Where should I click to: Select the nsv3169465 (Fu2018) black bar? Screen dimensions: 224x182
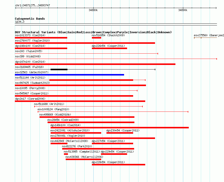point(59,69)
